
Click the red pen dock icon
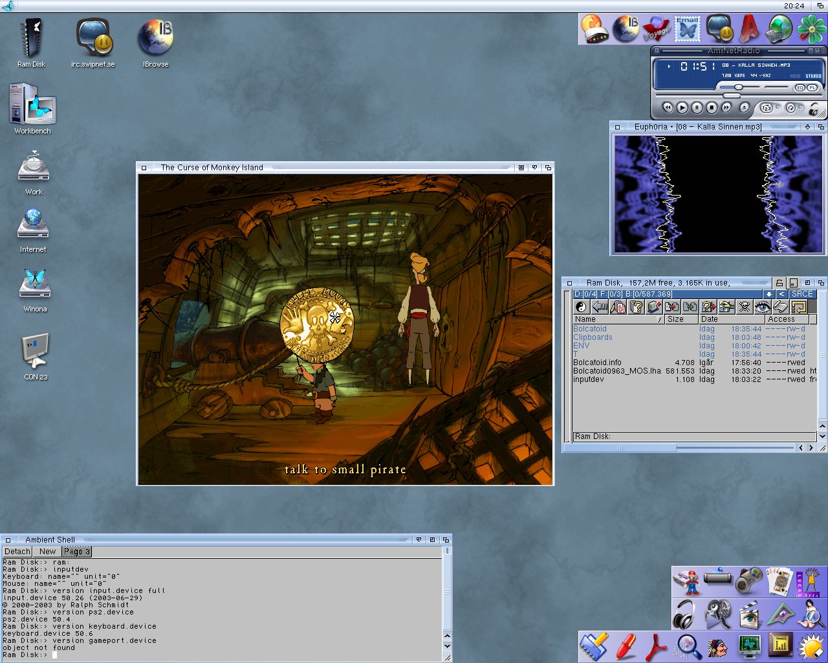click(x=626, y=646)
